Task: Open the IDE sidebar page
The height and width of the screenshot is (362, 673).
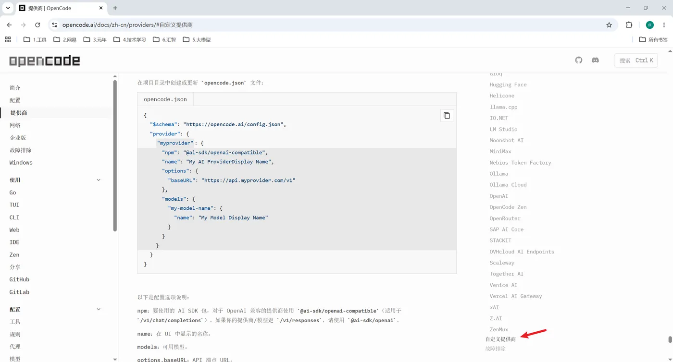Action: tap(14, 242)
